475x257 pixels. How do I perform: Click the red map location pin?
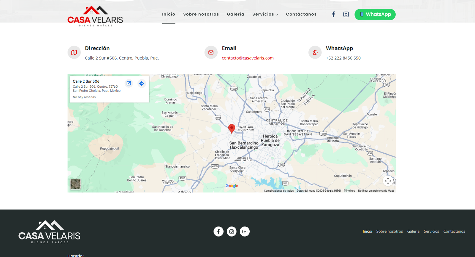[x=232, y=128]
